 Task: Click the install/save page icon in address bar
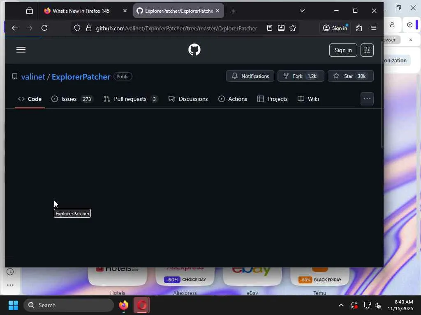(x=281, y=28)
